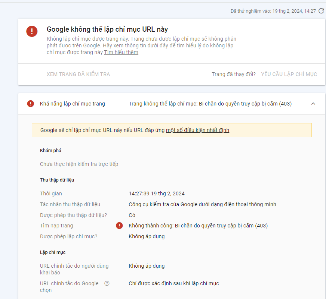
Task: Open một số điều kiện nhất định link
Action: tap(197, 130)
